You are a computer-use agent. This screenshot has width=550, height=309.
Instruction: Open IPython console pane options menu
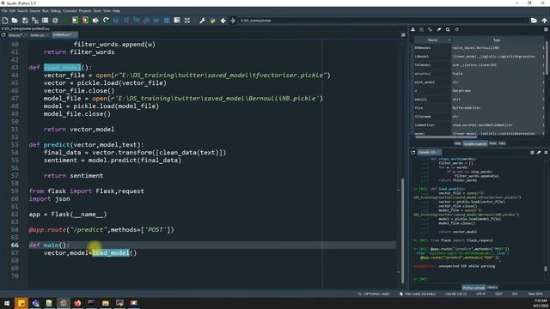(x=546, y=153)
